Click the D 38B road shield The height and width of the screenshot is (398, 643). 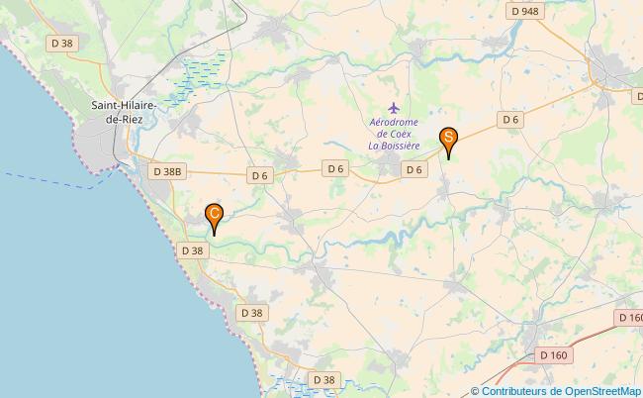coord(167,171)
